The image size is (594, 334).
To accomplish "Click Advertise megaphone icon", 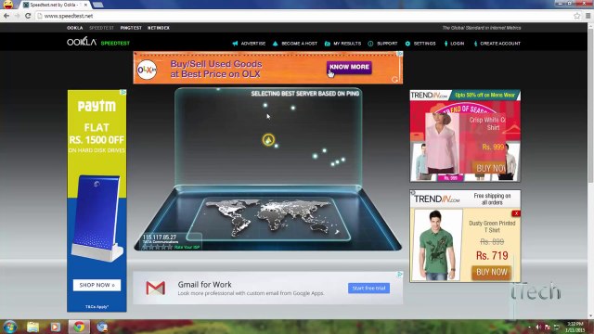I will tap(235, 44).
